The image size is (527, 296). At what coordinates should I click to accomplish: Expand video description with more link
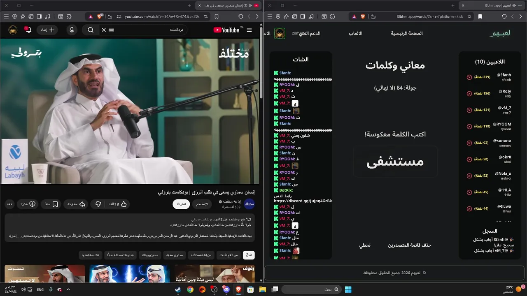click(14, 236)
